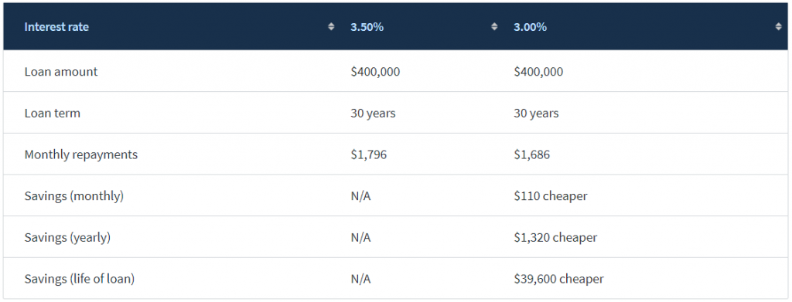The width and height of the screenshot is (792, 302).
Task: Select the Savings (life of loan) label
Action: [80, 278]
